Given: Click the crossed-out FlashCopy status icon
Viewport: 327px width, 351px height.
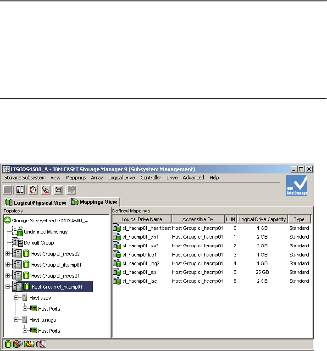Looking at the screenshot, I should [18, 344].
